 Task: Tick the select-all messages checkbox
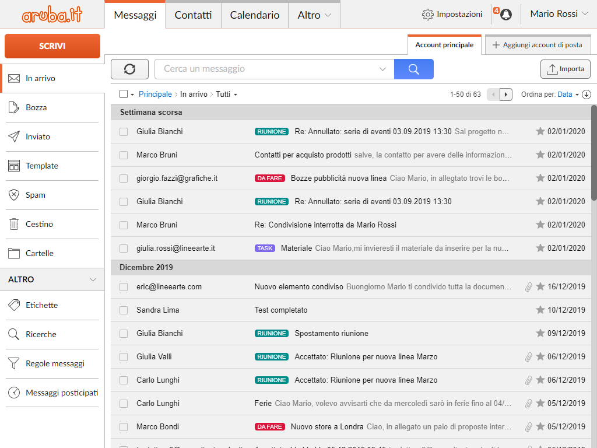(x=124, y=94)
